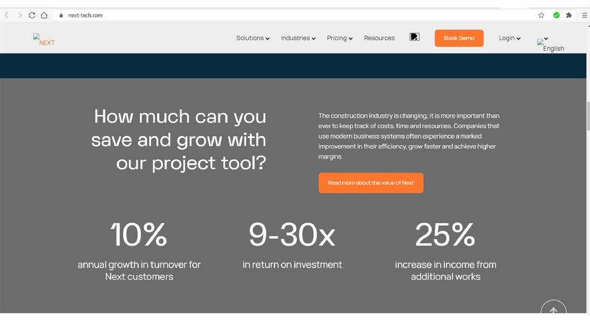
Task: Go to the Resources menu item
Action: (379, 38)
